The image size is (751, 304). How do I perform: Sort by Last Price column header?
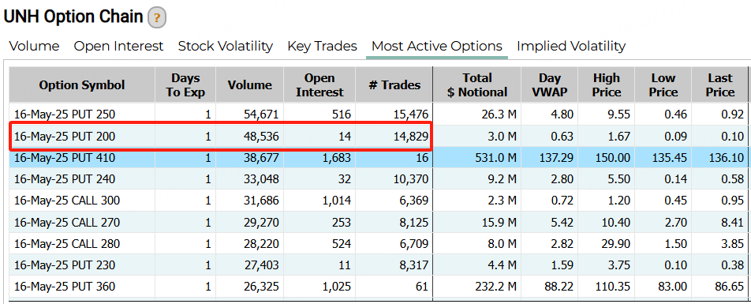pos(720,84)
